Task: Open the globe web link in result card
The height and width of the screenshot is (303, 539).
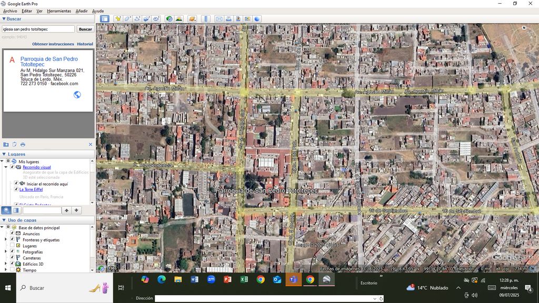Action: point(77,95)
